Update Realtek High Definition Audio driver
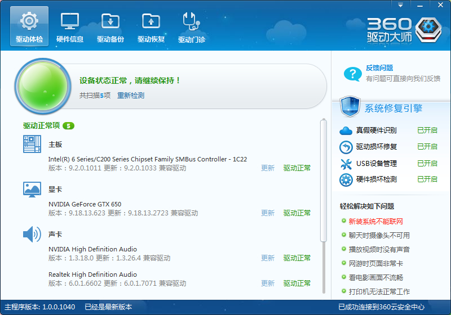451x315 pixels. 267,283
